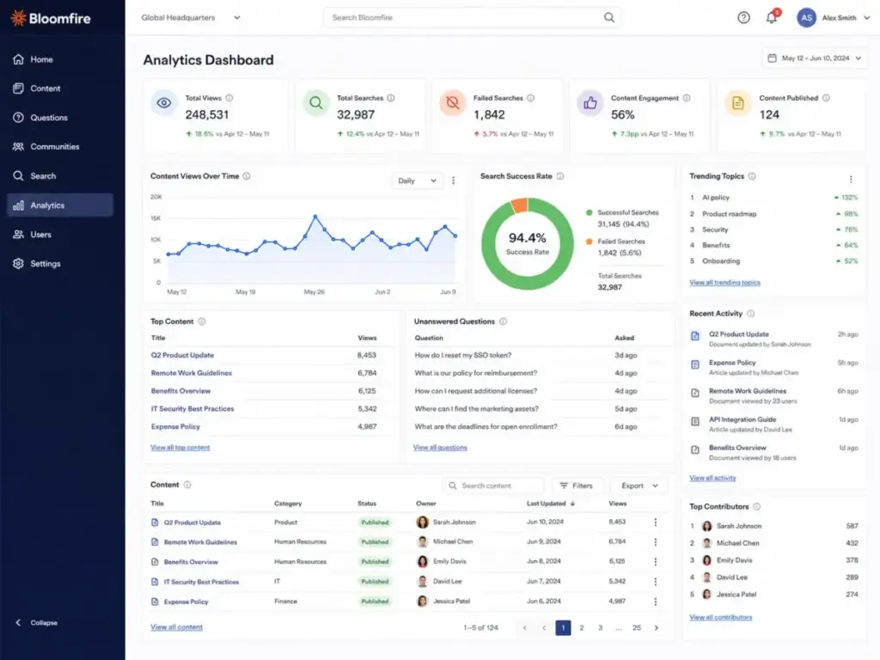Open the May 12 - Jun 10 date range picker

pos(815,58)
